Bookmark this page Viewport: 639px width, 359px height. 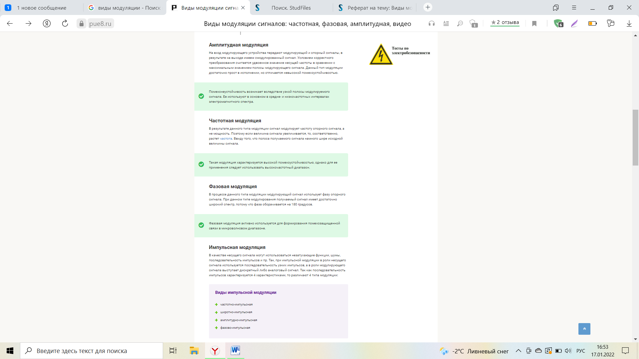(x=534, y=24)
